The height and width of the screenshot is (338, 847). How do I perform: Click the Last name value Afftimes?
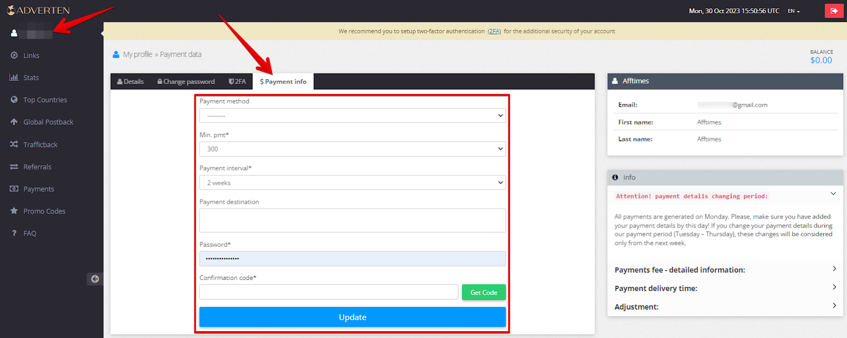tap(709, 139)
